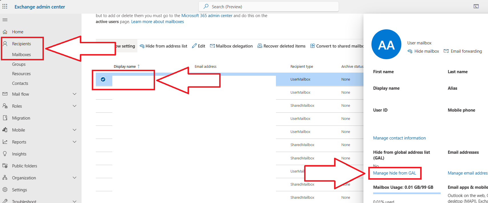Open Learn more about mailboxes link
Screen dimensions: 488x203
point(157,22)
